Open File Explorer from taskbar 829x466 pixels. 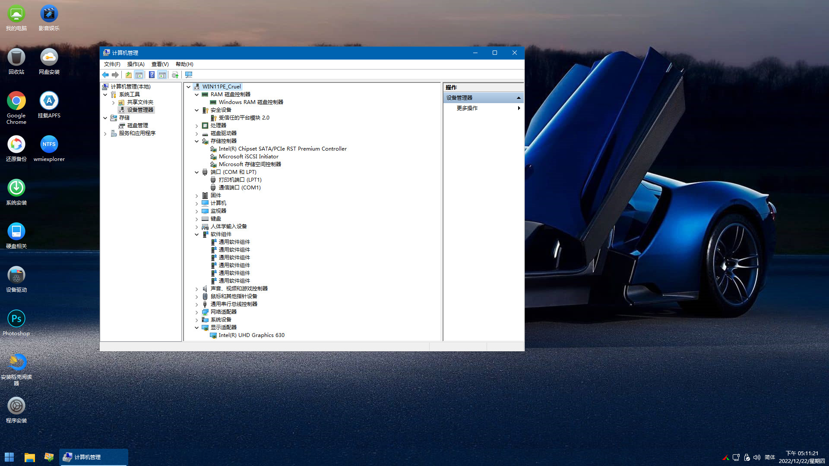click(x=29, y=457)
